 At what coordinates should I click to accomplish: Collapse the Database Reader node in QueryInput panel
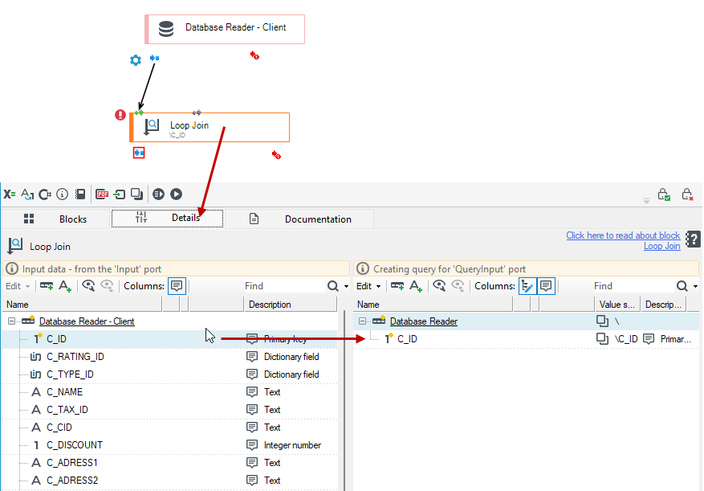click(362, 321)
